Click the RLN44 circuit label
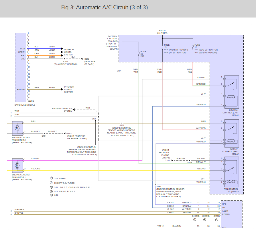The image size is (256, 236). [52, 87]
